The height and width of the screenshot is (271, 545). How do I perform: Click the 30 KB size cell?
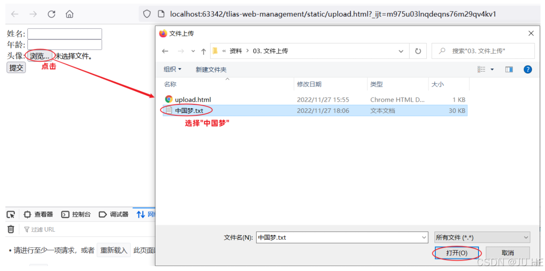tap(457, 111)
